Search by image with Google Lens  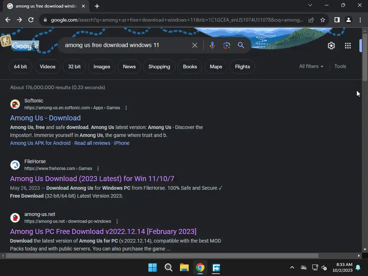click(226, 45)
